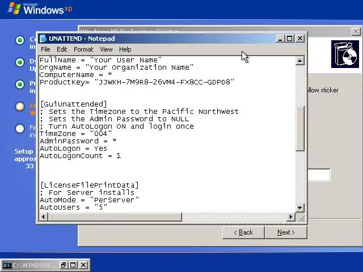Image resolution: width=363 pixels, height=272 pixels.
Task: Click the 'For Server installs' comment line
Action: 87,193
